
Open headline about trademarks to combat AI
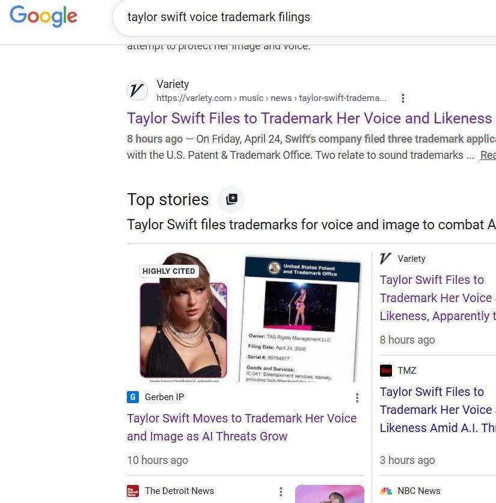click(311, 224)
